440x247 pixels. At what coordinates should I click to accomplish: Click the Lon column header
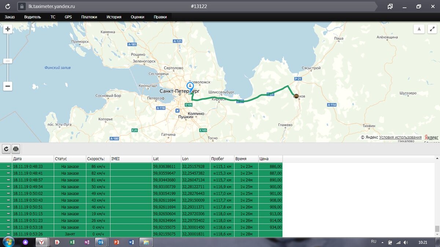point(195,159)
